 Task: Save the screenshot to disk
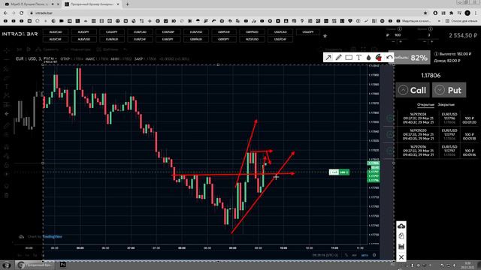coord(401,247)
